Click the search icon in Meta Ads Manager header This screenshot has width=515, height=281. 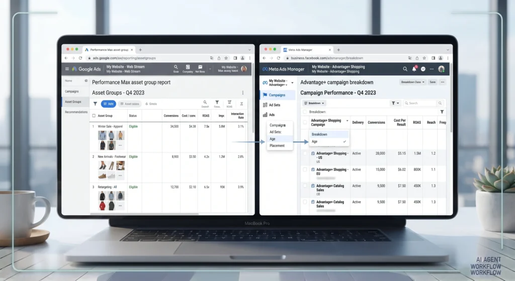405,69
